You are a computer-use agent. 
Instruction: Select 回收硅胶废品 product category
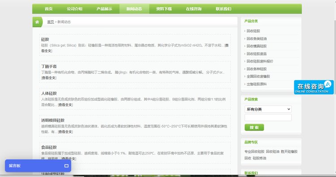tap(257, 54)
